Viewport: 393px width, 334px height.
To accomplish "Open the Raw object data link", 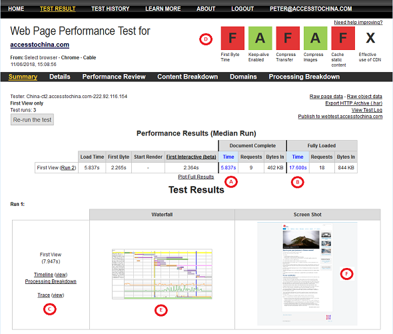I will coord(364,97).
